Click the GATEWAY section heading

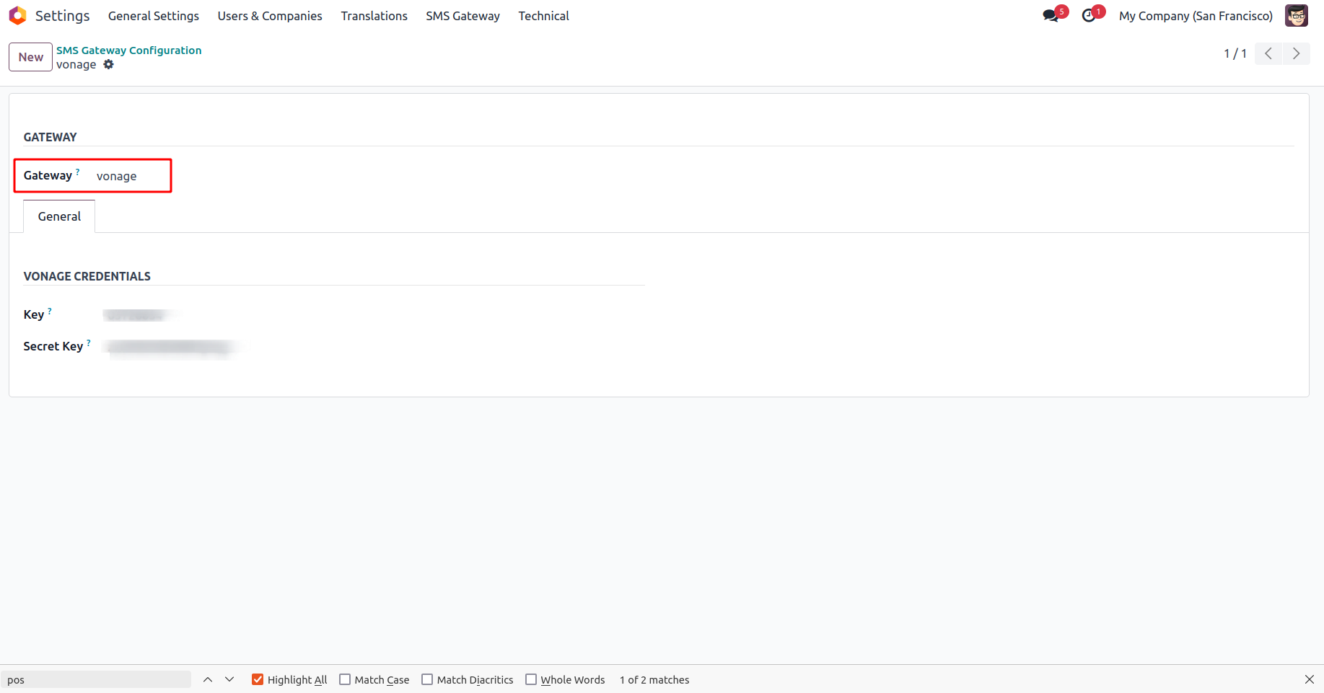[51, 137]
